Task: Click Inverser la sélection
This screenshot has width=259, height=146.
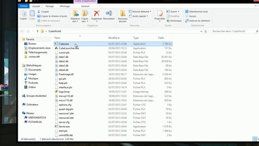Action: [198, 21]
